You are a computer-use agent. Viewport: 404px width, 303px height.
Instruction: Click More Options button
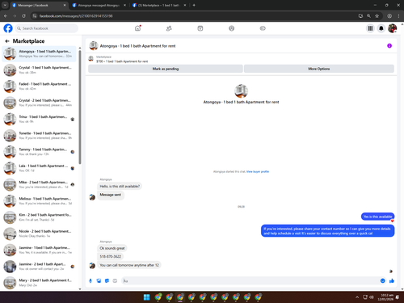319,69
